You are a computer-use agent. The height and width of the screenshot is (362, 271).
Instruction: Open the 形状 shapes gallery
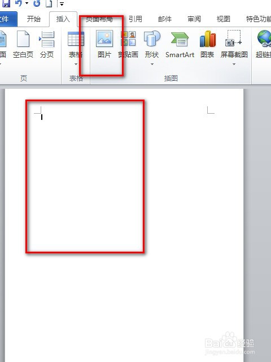pos(152,45)
